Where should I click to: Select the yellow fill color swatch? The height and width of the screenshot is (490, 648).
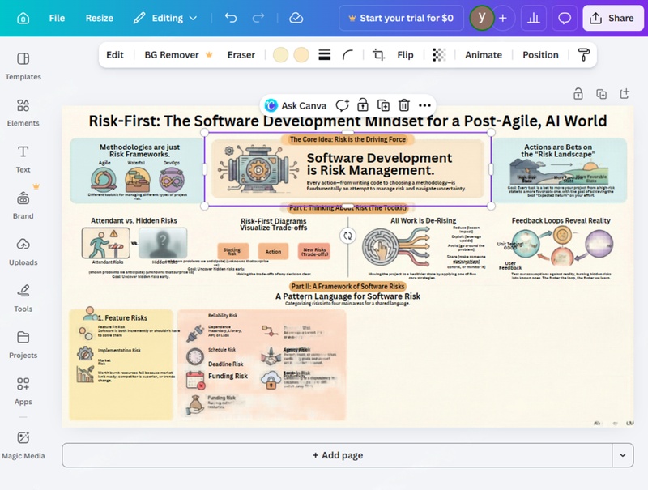(x=279, y=54)
